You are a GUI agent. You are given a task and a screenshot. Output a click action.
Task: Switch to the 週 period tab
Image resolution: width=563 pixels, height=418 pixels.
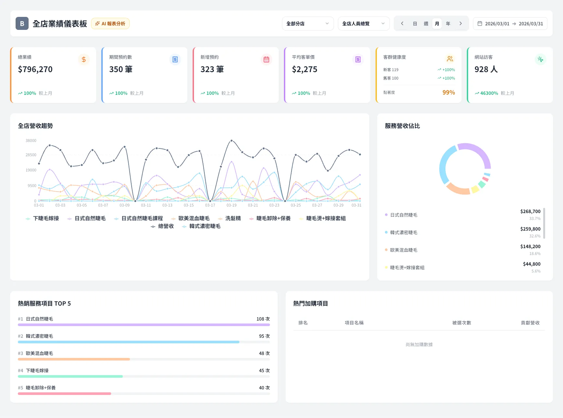pyautogui.click(x=426, y=24)
